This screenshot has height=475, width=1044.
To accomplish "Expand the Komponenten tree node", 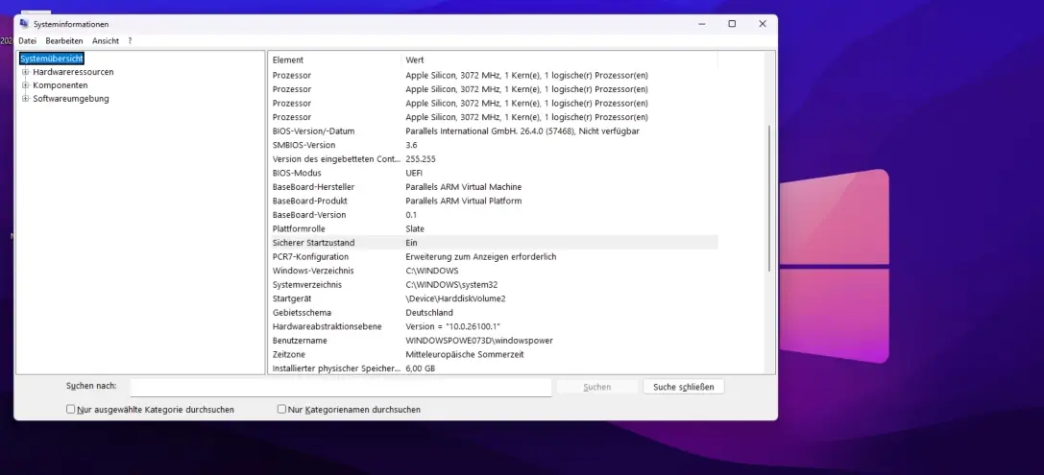I will coord(25,85).
